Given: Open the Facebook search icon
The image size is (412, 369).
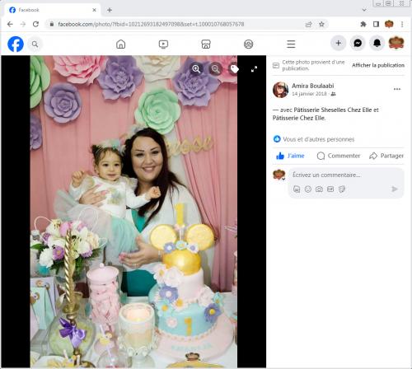Looking at the screenshot, I should click(35, 44).
